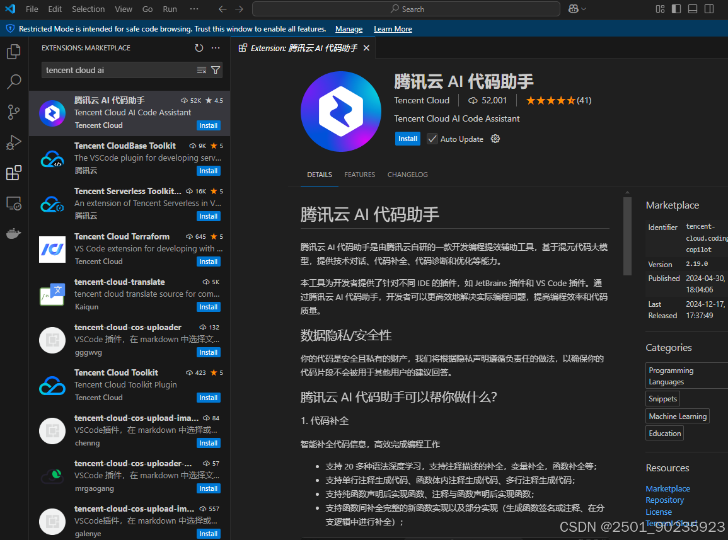Click the Restricted Mode shield icon

click(x=10, y=29)
